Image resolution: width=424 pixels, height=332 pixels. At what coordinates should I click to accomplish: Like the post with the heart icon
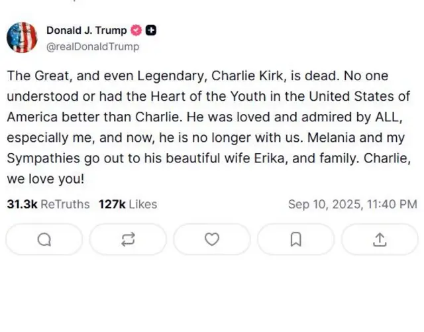pos(211,240)
